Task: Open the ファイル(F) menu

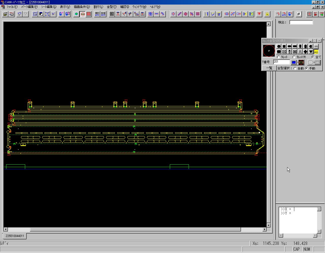Action: (x=12, y=7)
